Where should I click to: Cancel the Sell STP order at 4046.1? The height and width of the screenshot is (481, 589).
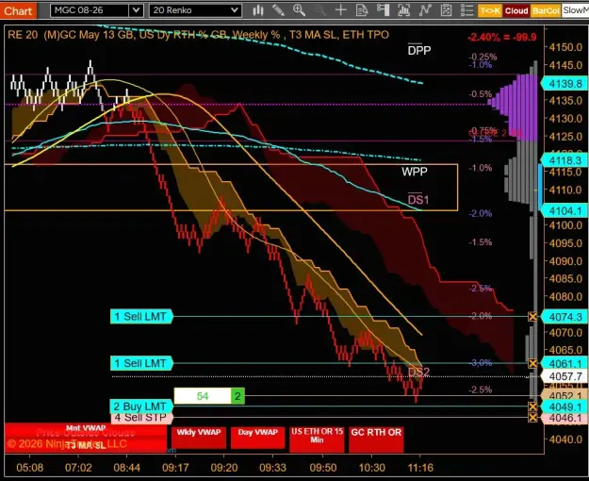532,418
